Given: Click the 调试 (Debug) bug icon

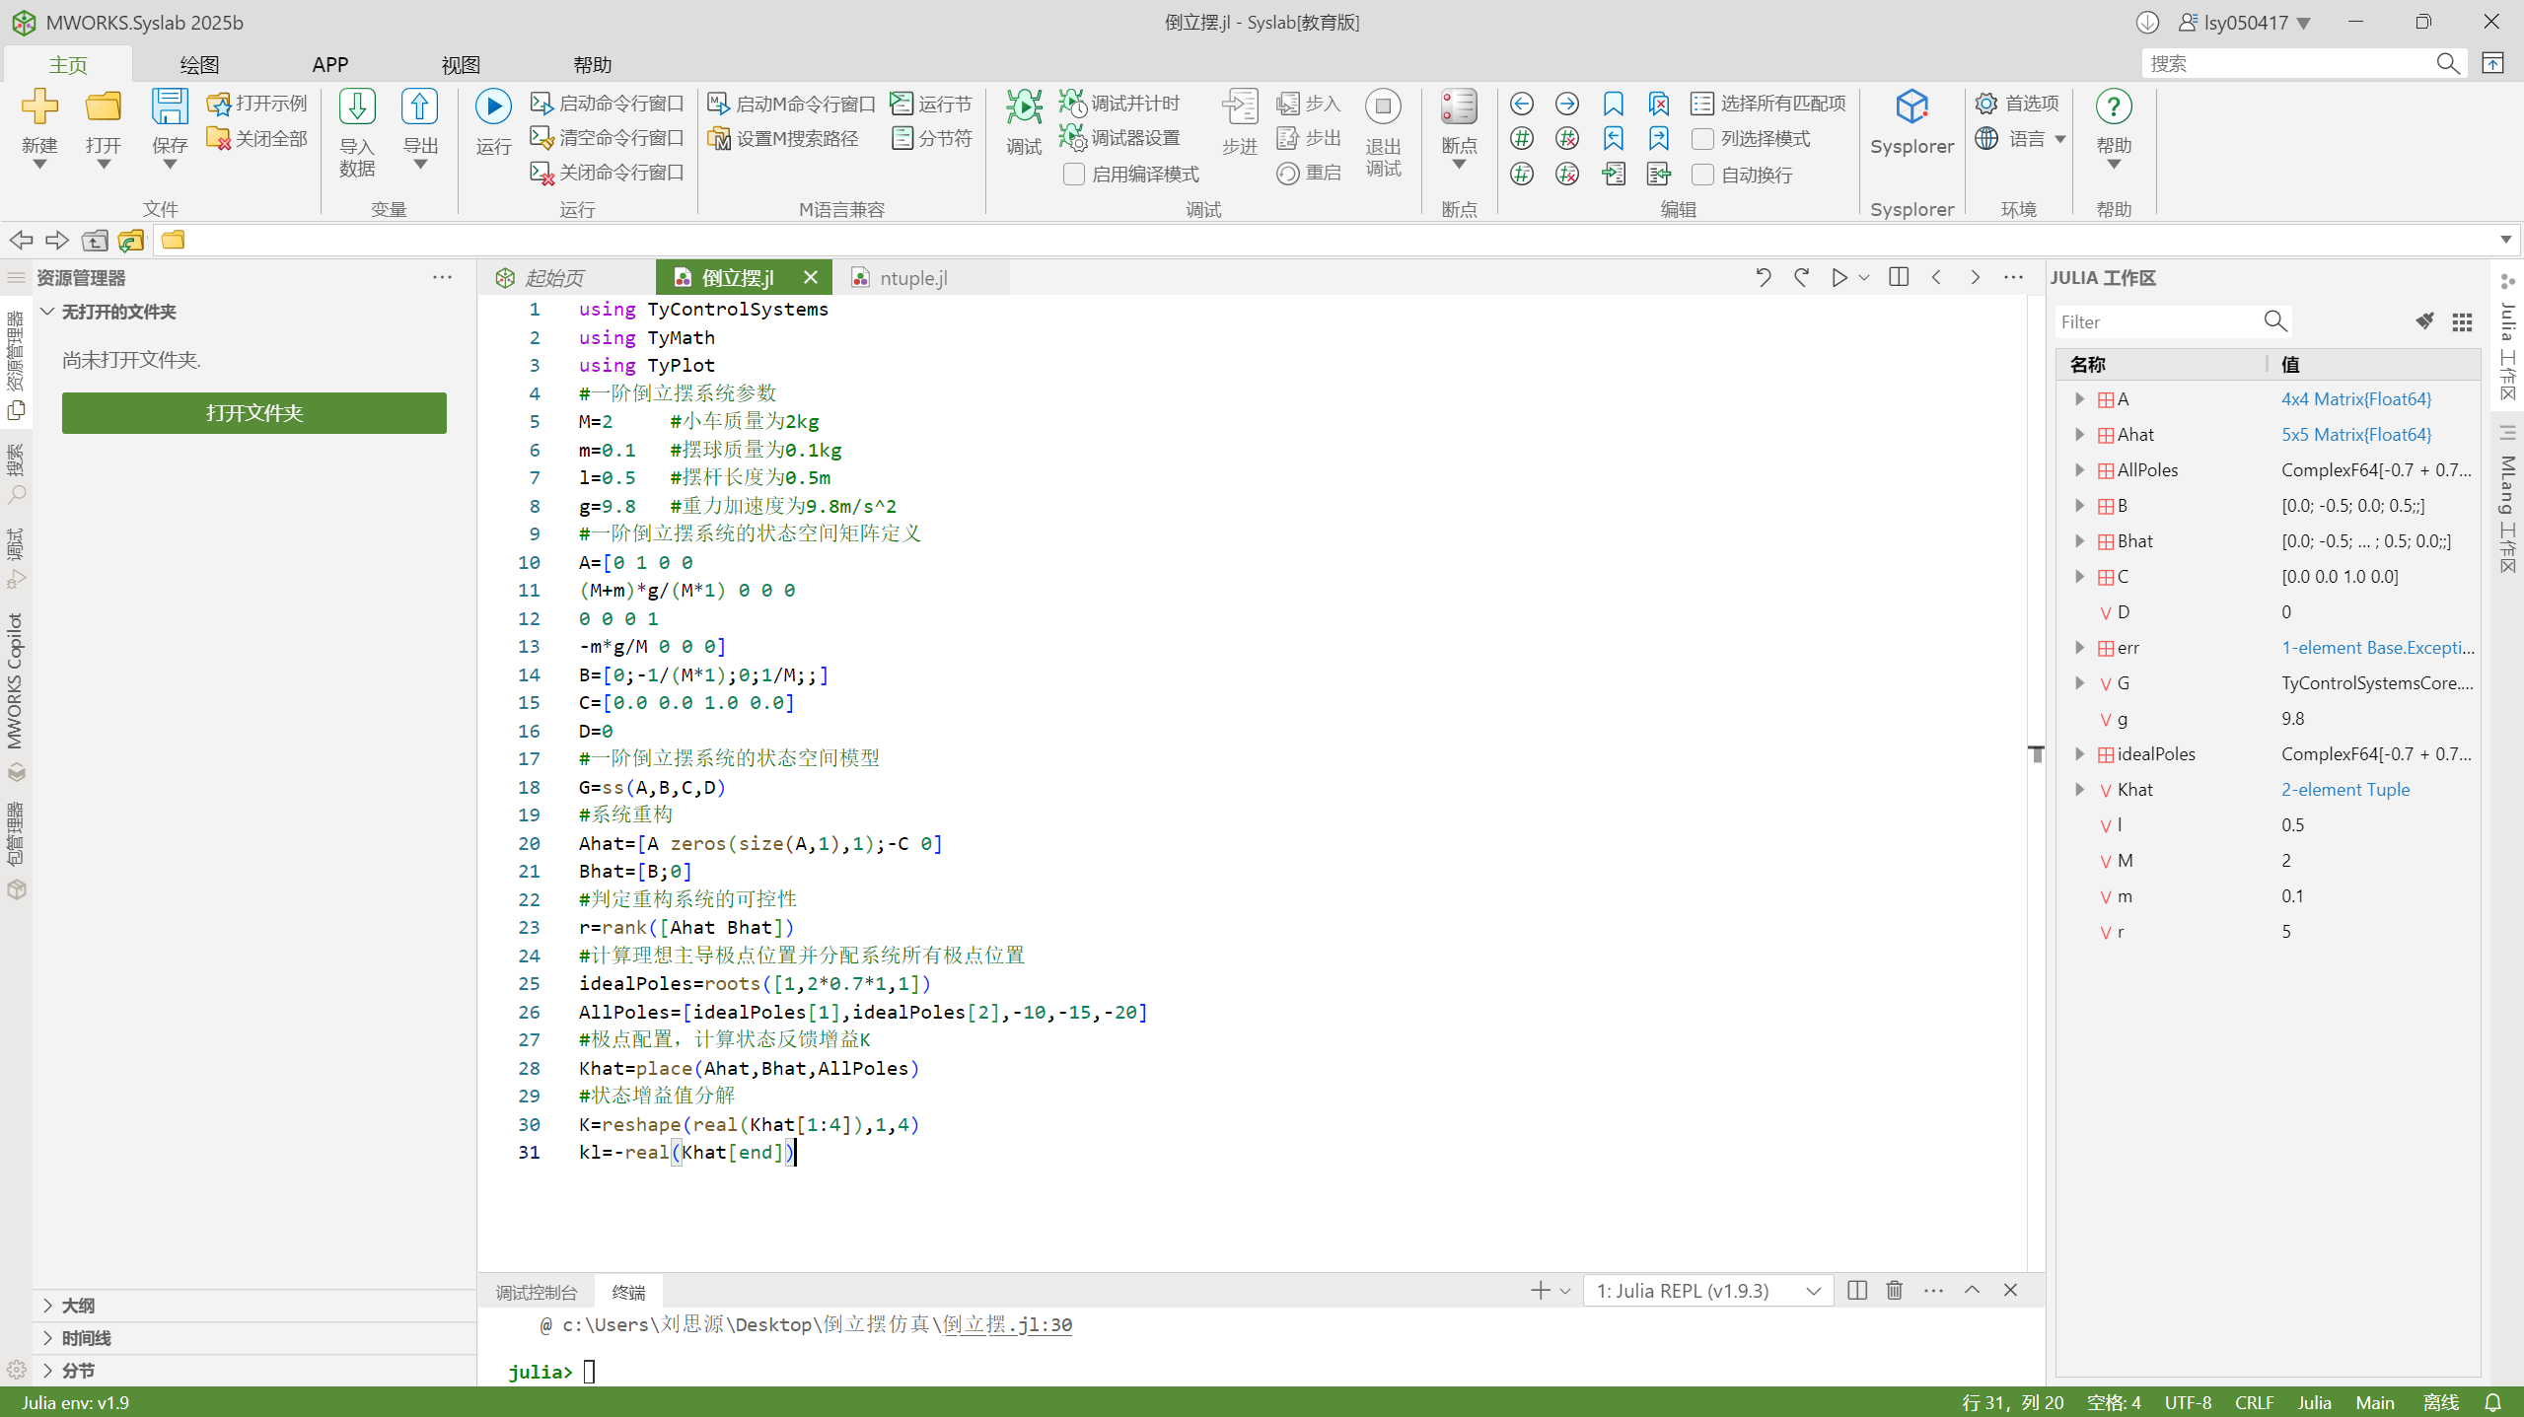Looking at the screenshot, I should (x=1024, y=106).
